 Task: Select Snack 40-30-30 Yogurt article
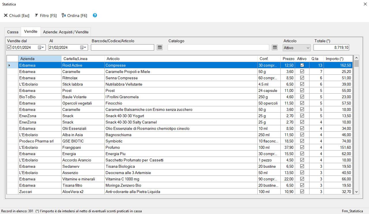pyautogui.click(x=181, y=116)
